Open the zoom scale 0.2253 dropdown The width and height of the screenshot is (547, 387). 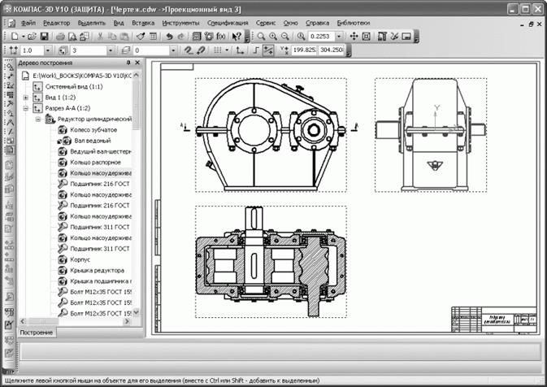click(339, 37)
